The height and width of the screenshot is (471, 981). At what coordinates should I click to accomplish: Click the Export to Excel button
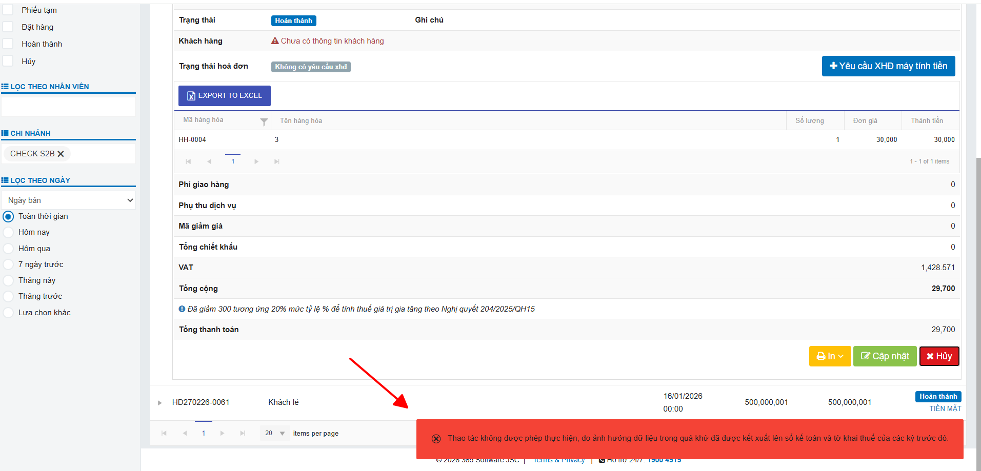click(x=224, y=96)
